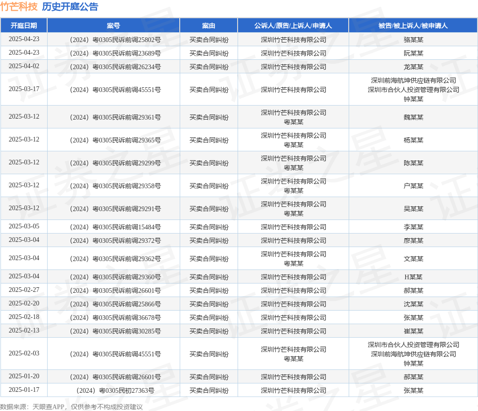Select defendant 陈某某

tap(414, 163)
